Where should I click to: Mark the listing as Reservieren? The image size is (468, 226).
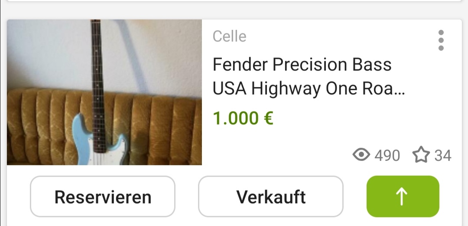pyautogui.click(x=103, y=197)
